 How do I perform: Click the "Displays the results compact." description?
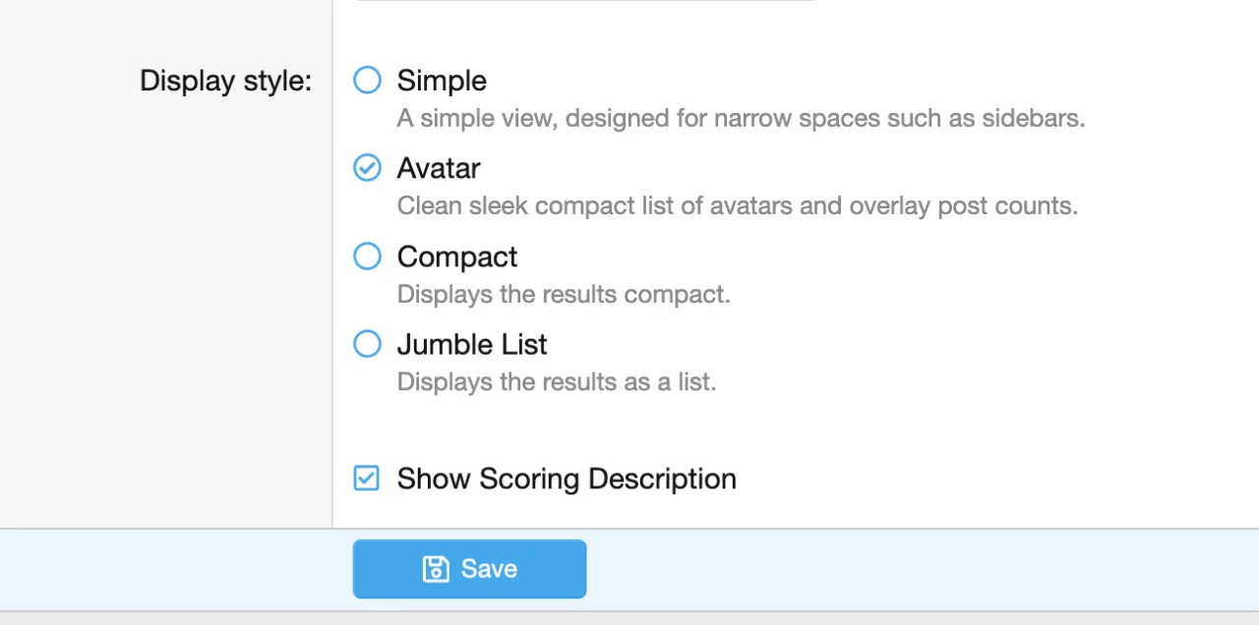click(564, 294)
